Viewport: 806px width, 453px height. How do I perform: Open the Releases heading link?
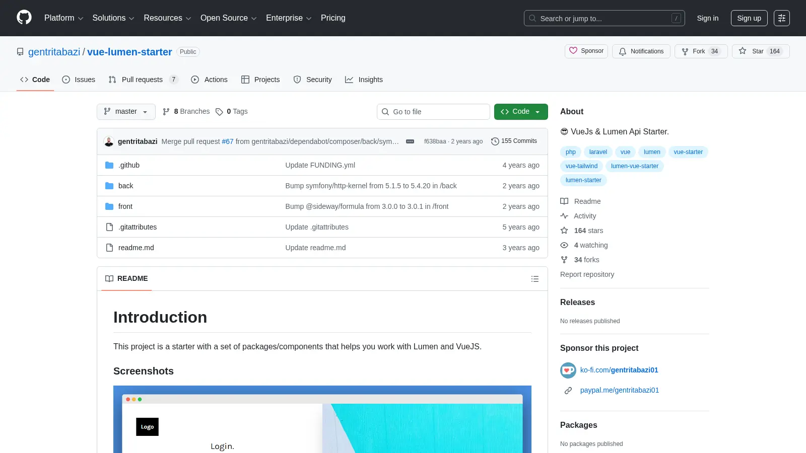click(x=577, y=303)
